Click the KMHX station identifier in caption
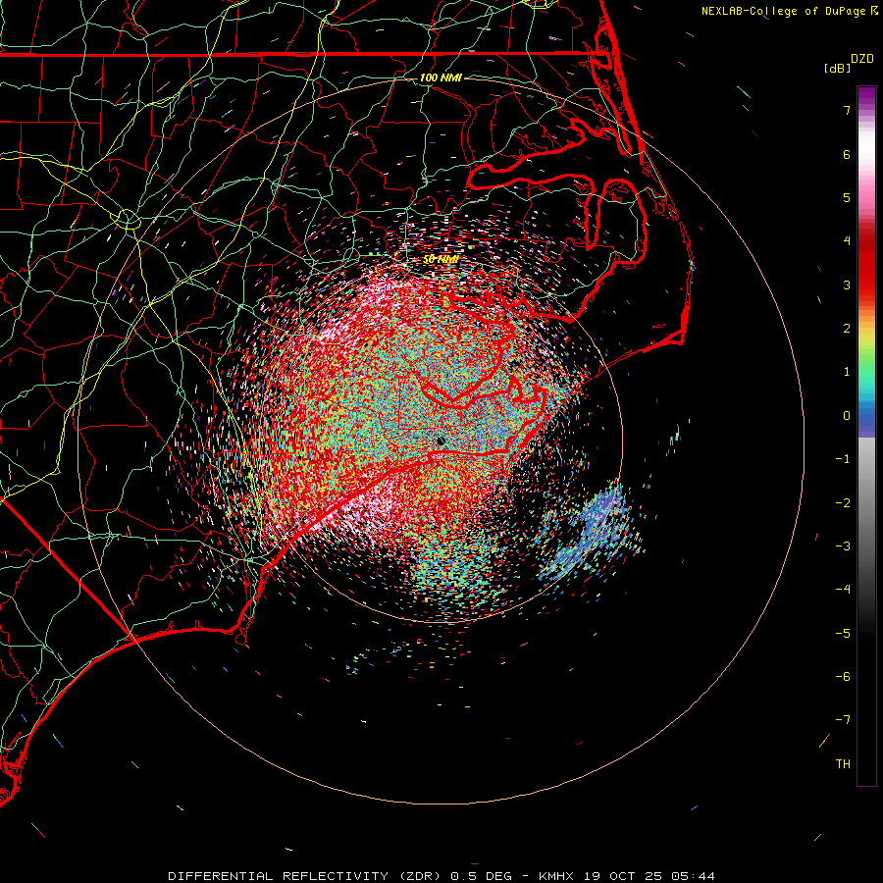This screenshot has width=883, height=883. tap(557, 876)
